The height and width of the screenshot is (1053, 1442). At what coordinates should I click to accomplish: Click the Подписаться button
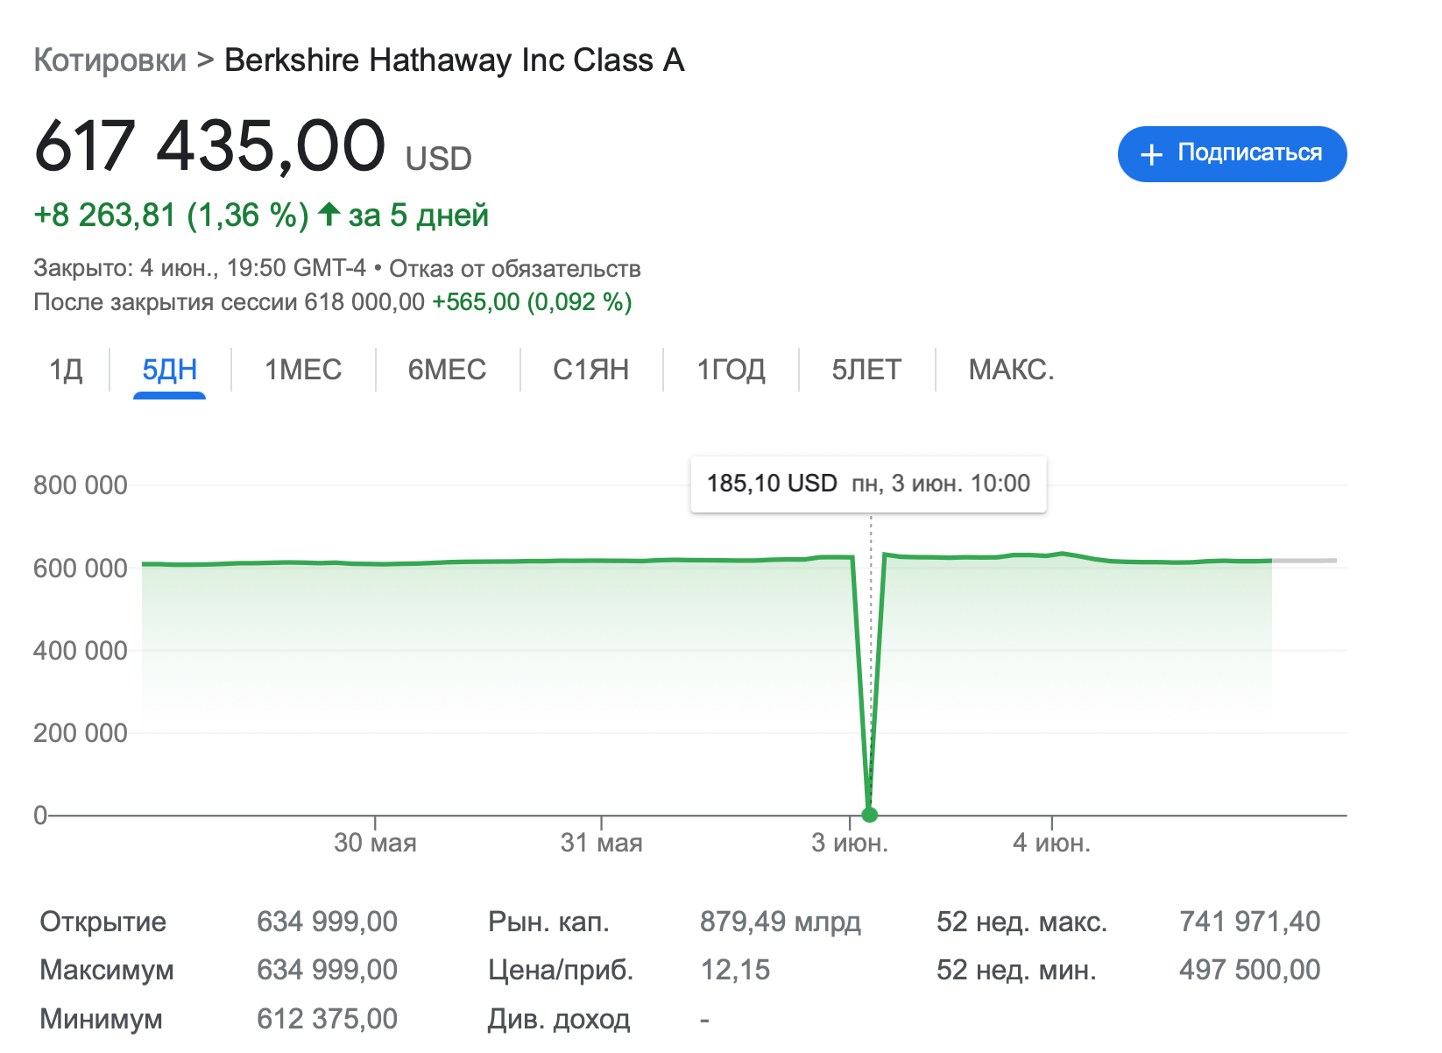(1232, 154)
